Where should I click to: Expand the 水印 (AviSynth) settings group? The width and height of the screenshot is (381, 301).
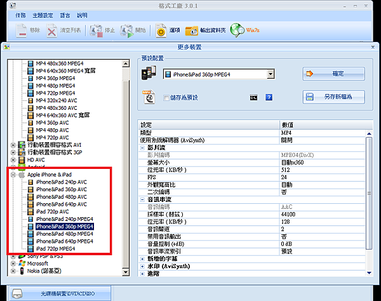[142, 267]
